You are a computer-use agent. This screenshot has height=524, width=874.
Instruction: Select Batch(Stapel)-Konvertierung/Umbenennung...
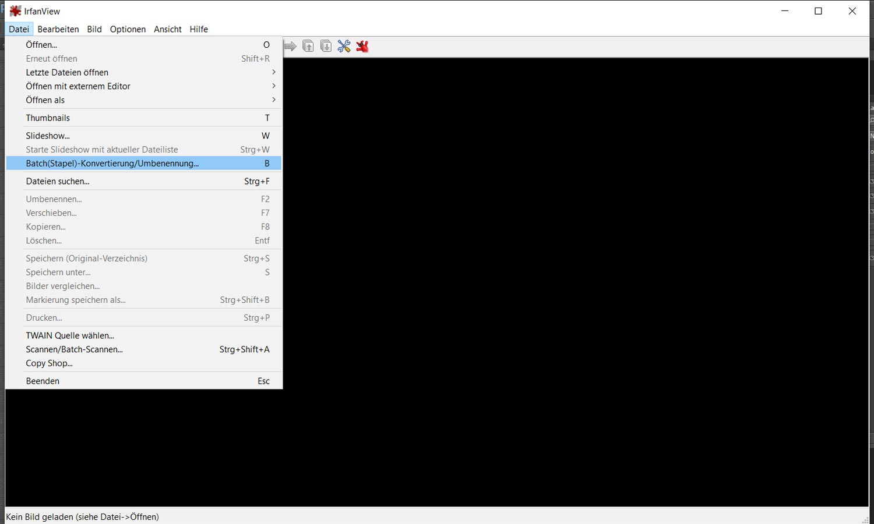tap(143, 164)
